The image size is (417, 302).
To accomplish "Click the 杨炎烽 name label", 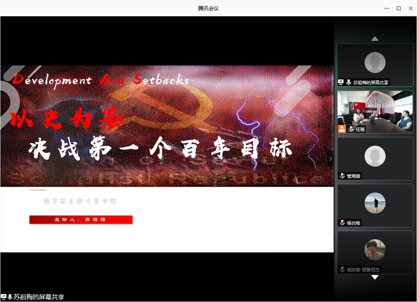I will point(353,223).
